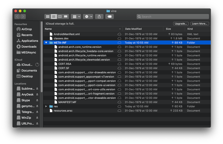The height and width of the screenshot is (144, 223).
Task: Open Recents in the sidebar
Action: [27, 35]
